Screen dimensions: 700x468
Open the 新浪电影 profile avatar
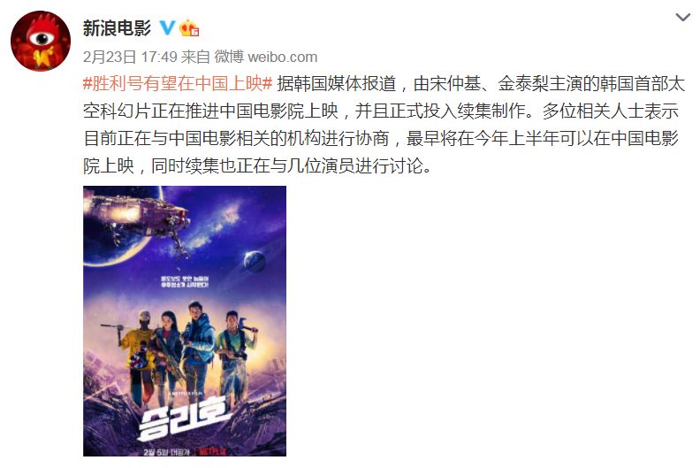(x=41, y=41)
